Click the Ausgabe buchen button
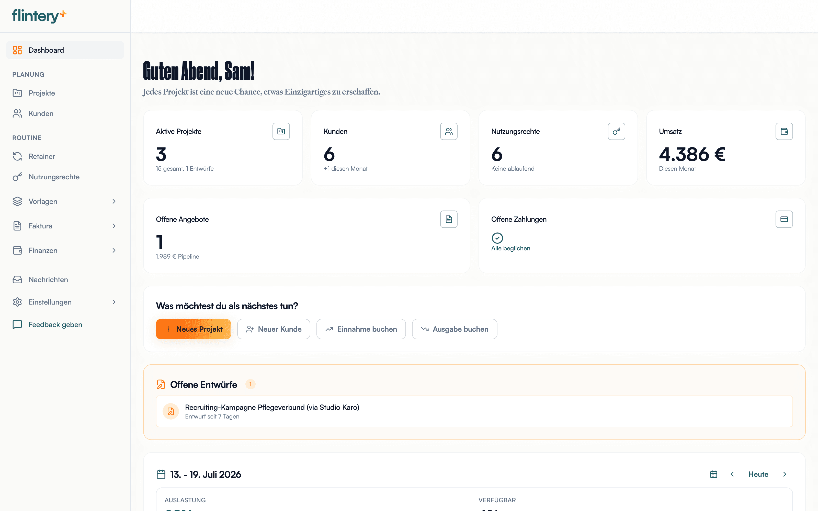 click(x=455, y=329)
